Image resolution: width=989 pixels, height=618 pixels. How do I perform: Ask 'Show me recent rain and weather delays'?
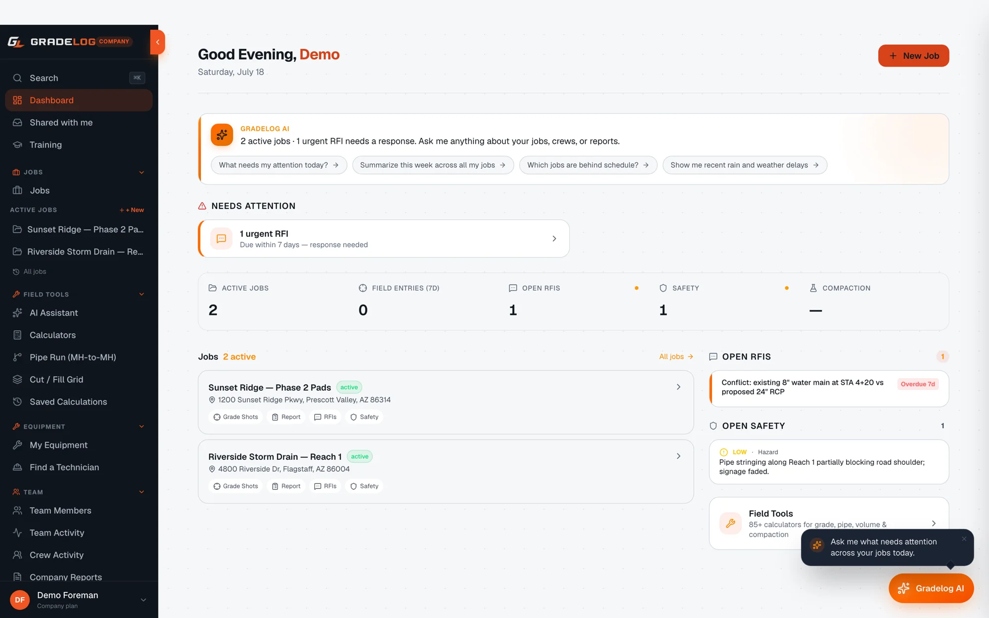pyautogui.click(x=745, y=165)
